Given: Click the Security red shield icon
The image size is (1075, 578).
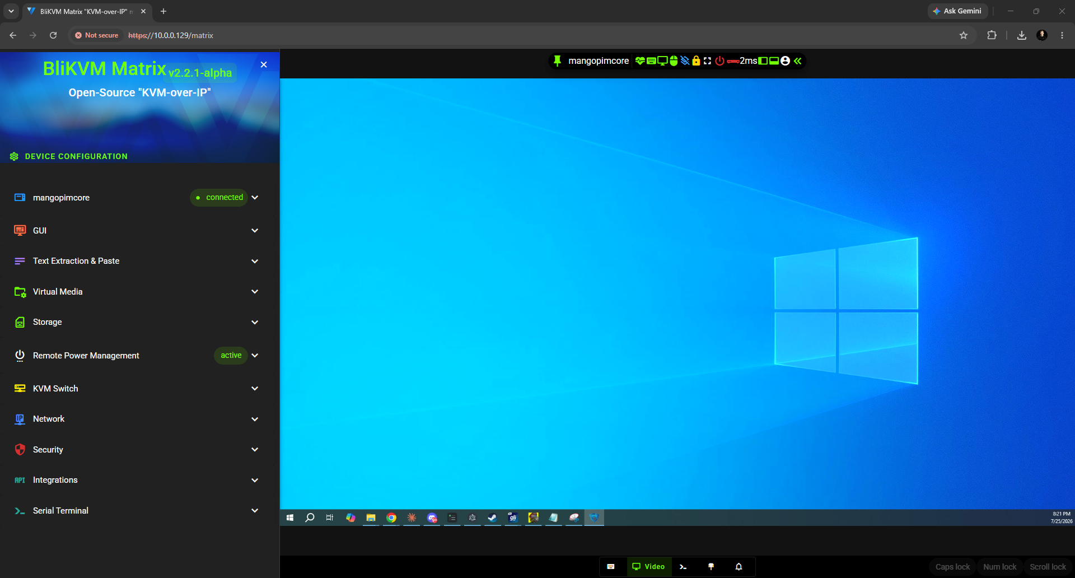Looking at the screenshot, I should tap(20, 449).
